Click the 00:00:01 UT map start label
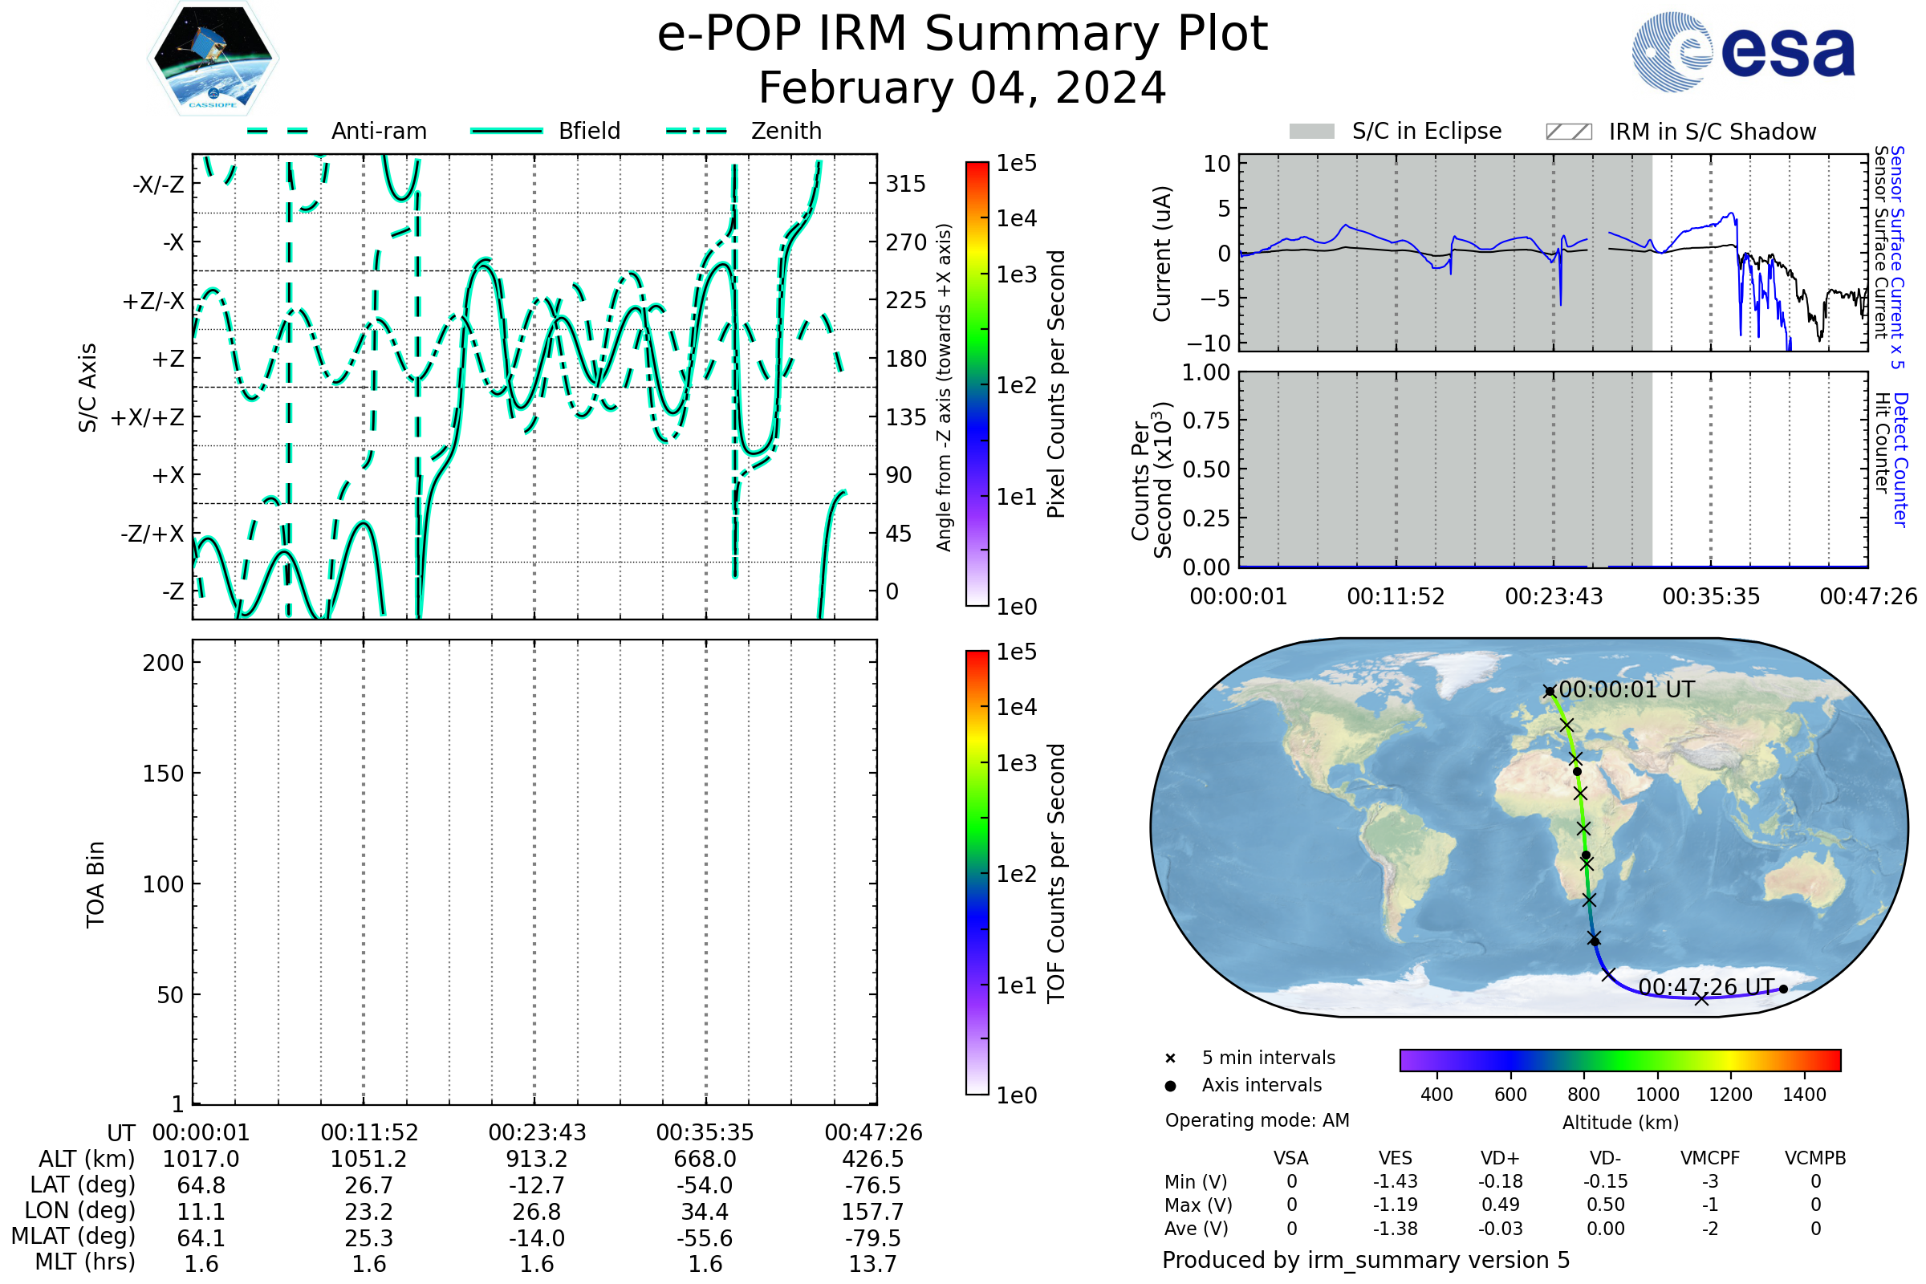This screenshot has width=1926, height=1284. click(1627, 689)
